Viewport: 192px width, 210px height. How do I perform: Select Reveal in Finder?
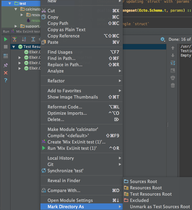(x=82, y=181)
